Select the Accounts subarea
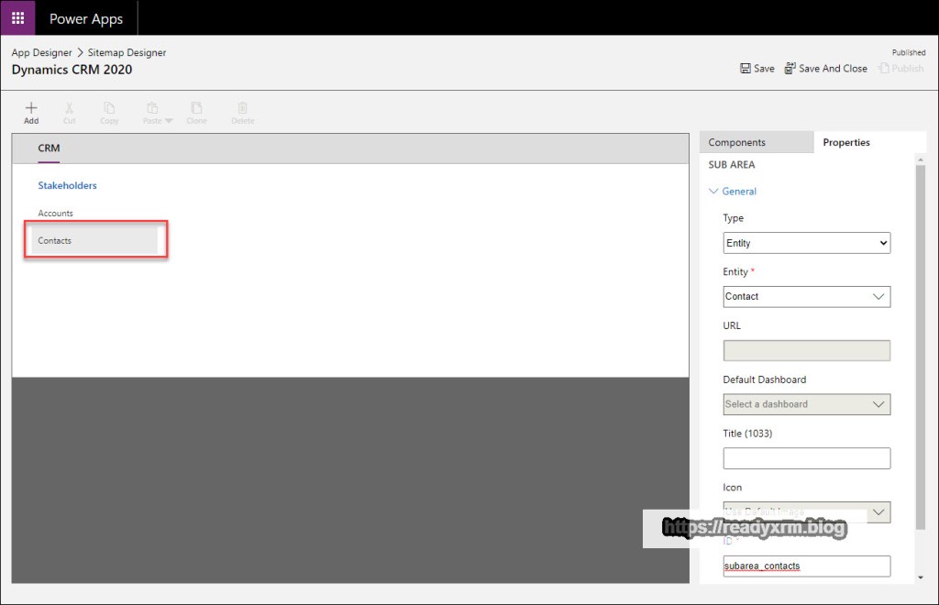Image resolution: width=939 pixels, height=605 pixels. pyautogui.click(x=55, y=214)
